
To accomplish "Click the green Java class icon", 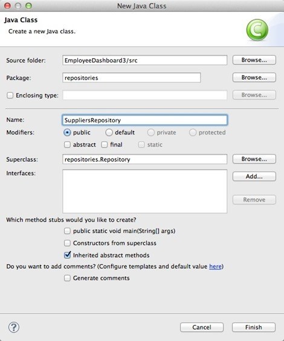I will pyautogui.click(x=257, y=30).
